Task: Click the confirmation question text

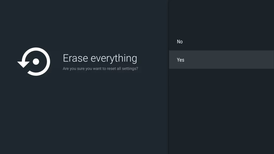Action: [100, 68]
